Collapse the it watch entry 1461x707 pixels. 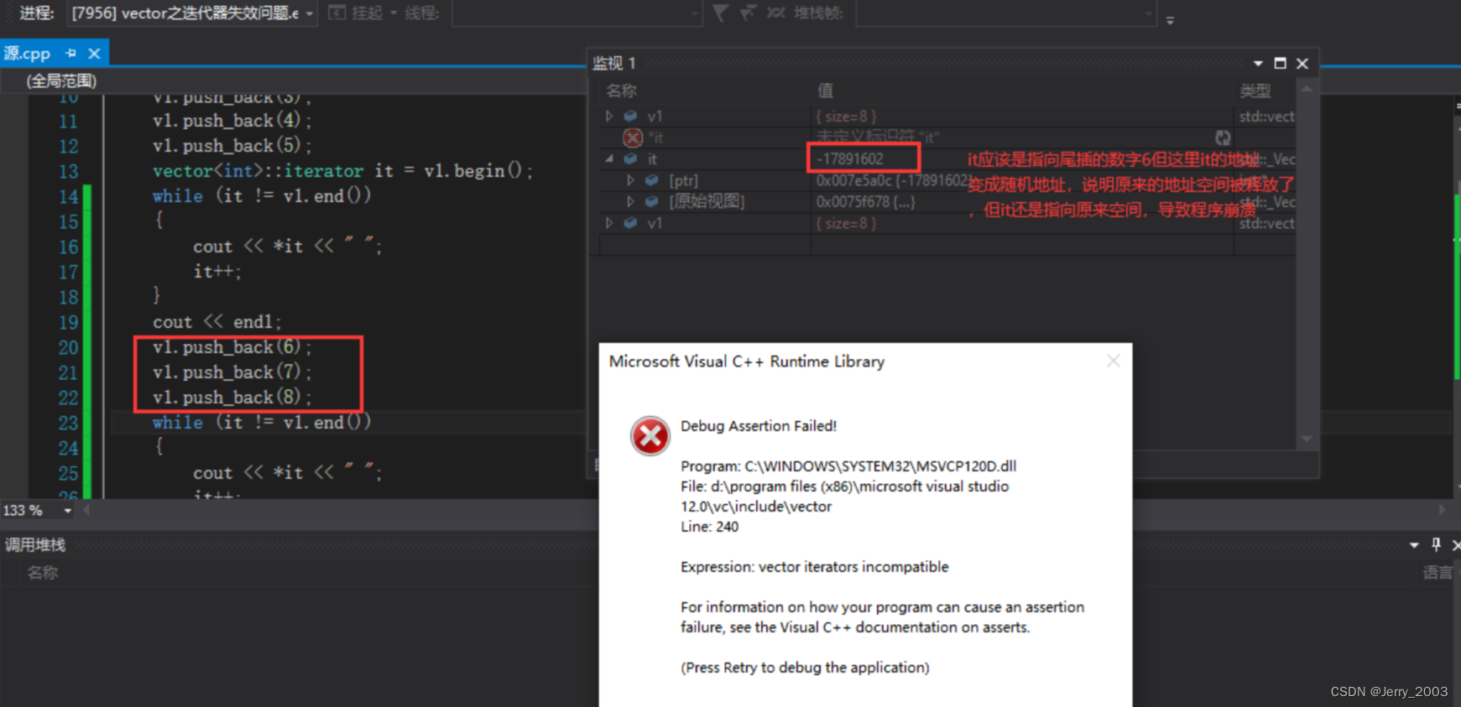(x=609, y=159)
